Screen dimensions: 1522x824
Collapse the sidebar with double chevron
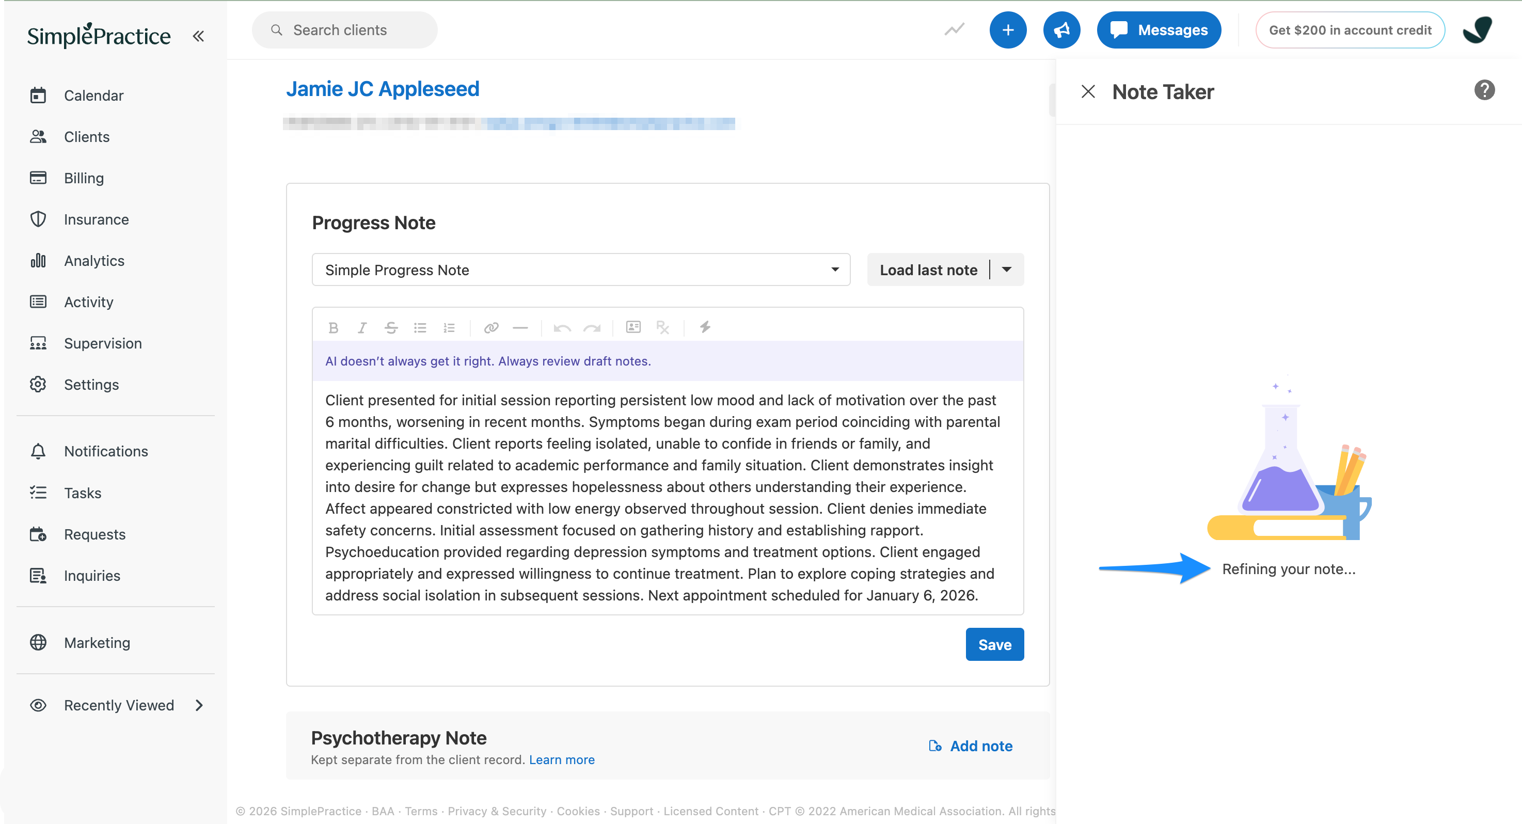[x=199, y=37]
